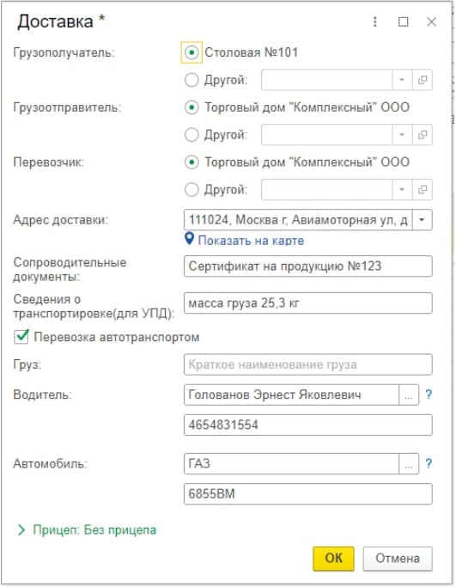
Task: Open dropdown of Грузополучатель Другой field
Action: point(402,80)
